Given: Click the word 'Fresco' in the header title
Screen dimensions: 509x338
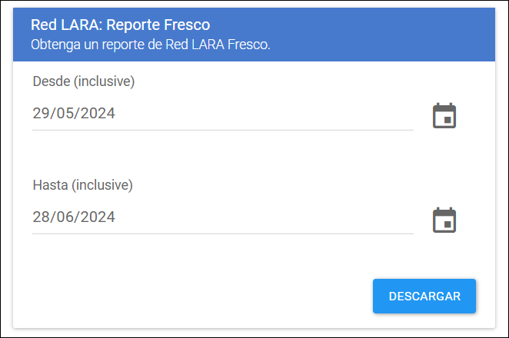Looking at the screenshot, I should [x=187, y=25].
